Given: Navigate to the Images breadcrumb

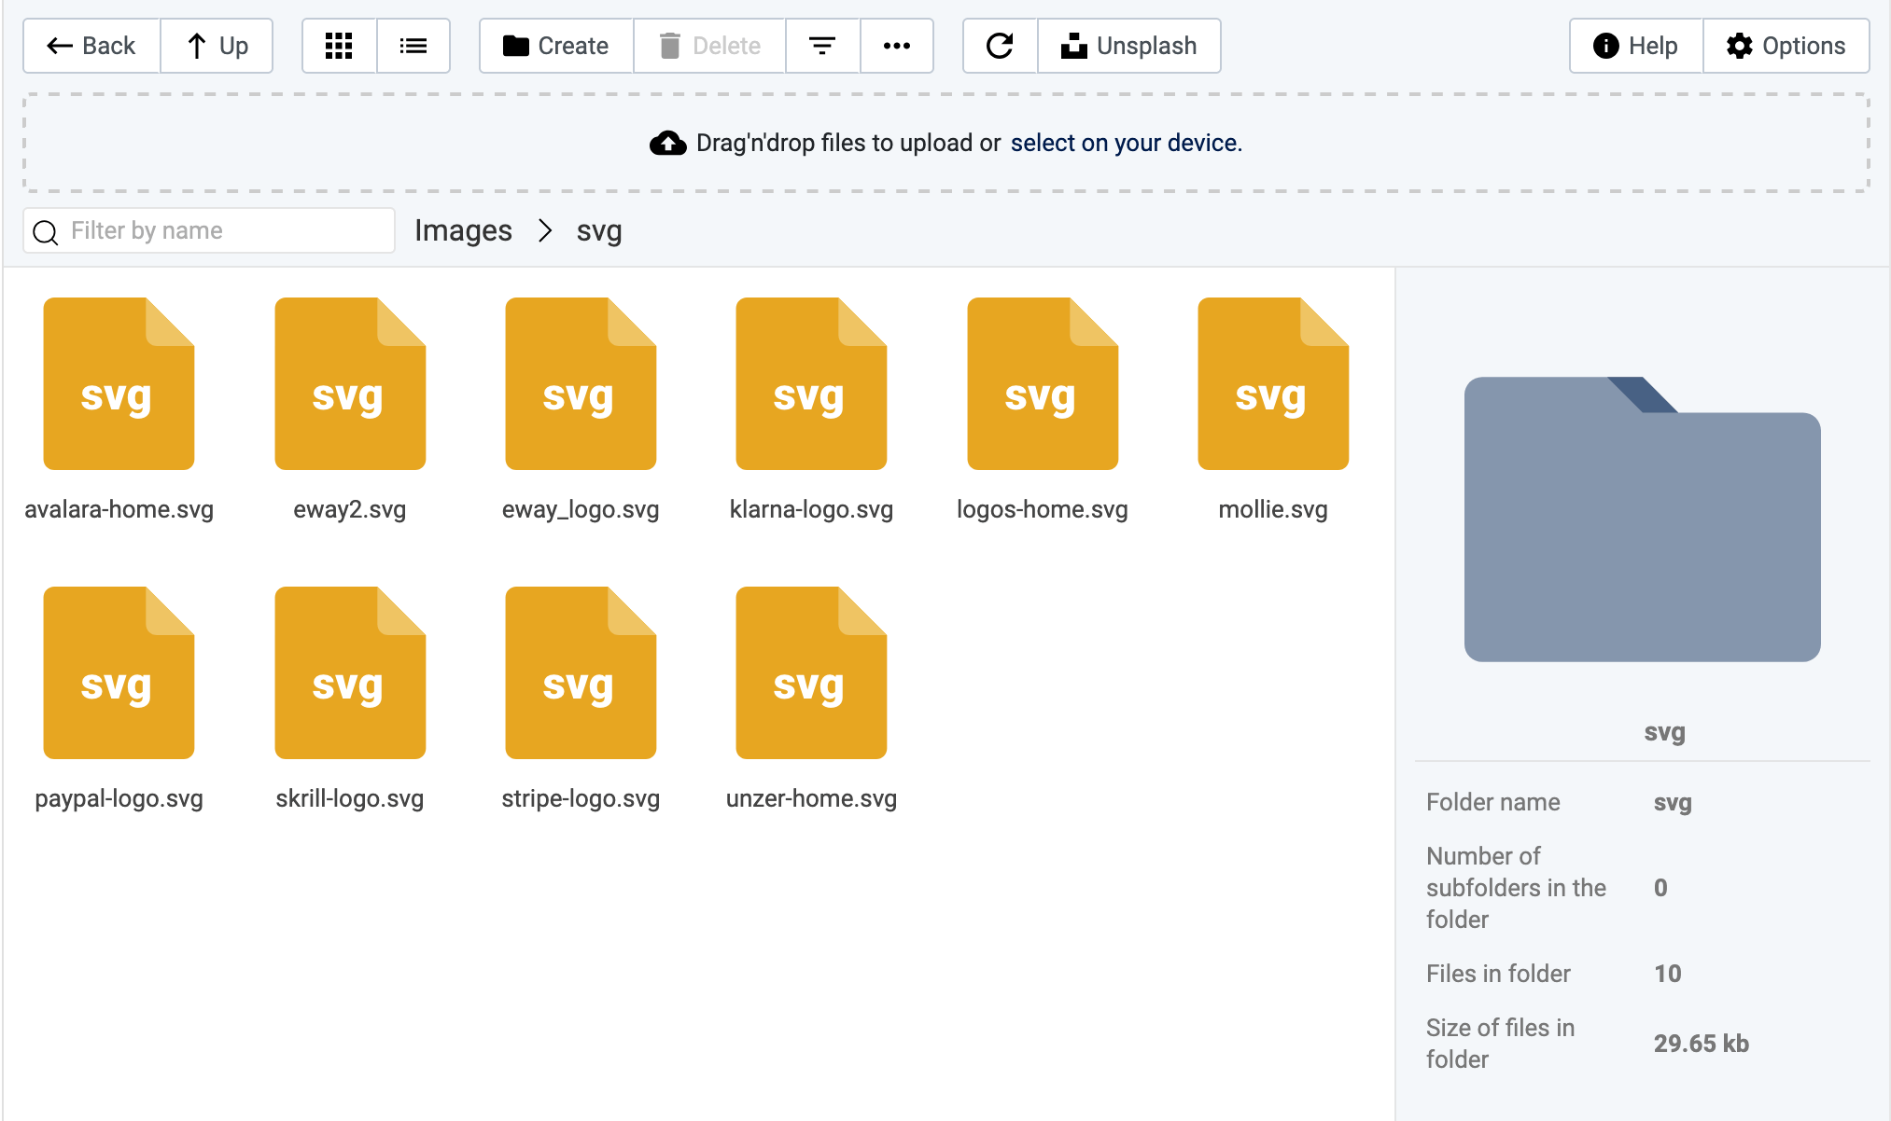Looking at the screenshot, I should (463, 230).
